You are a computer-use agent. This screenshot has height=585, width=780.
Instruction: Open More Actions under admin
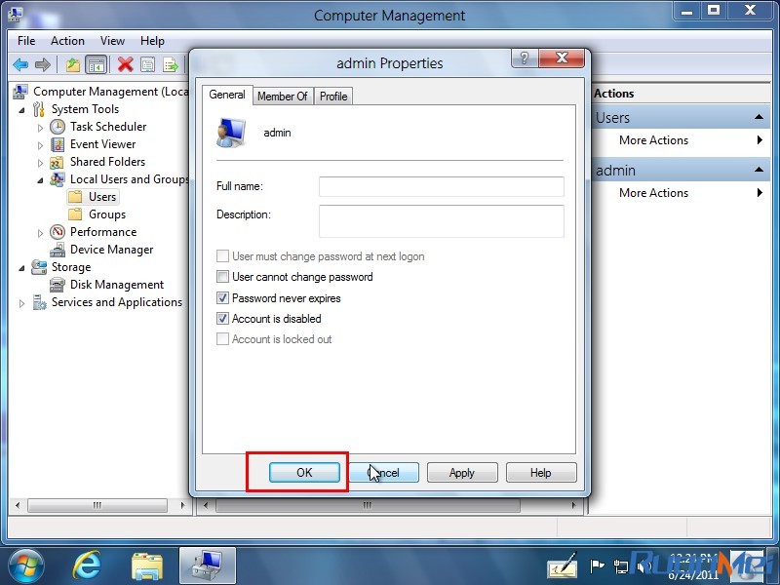click(681, 192)
